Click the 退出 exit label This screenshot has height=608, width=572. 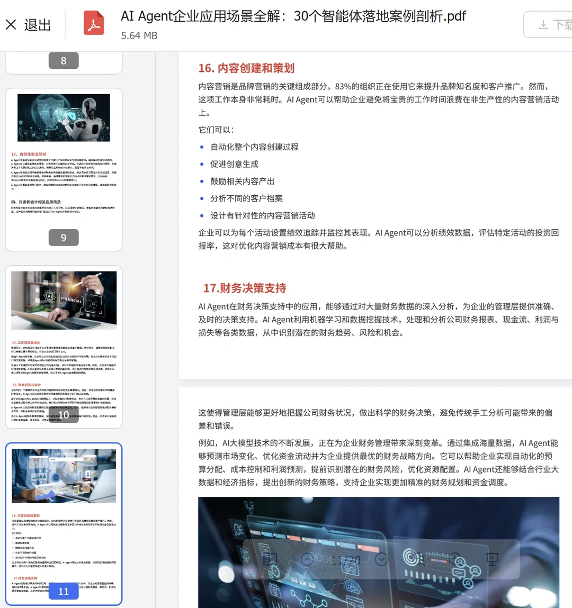tap(38, 25)
